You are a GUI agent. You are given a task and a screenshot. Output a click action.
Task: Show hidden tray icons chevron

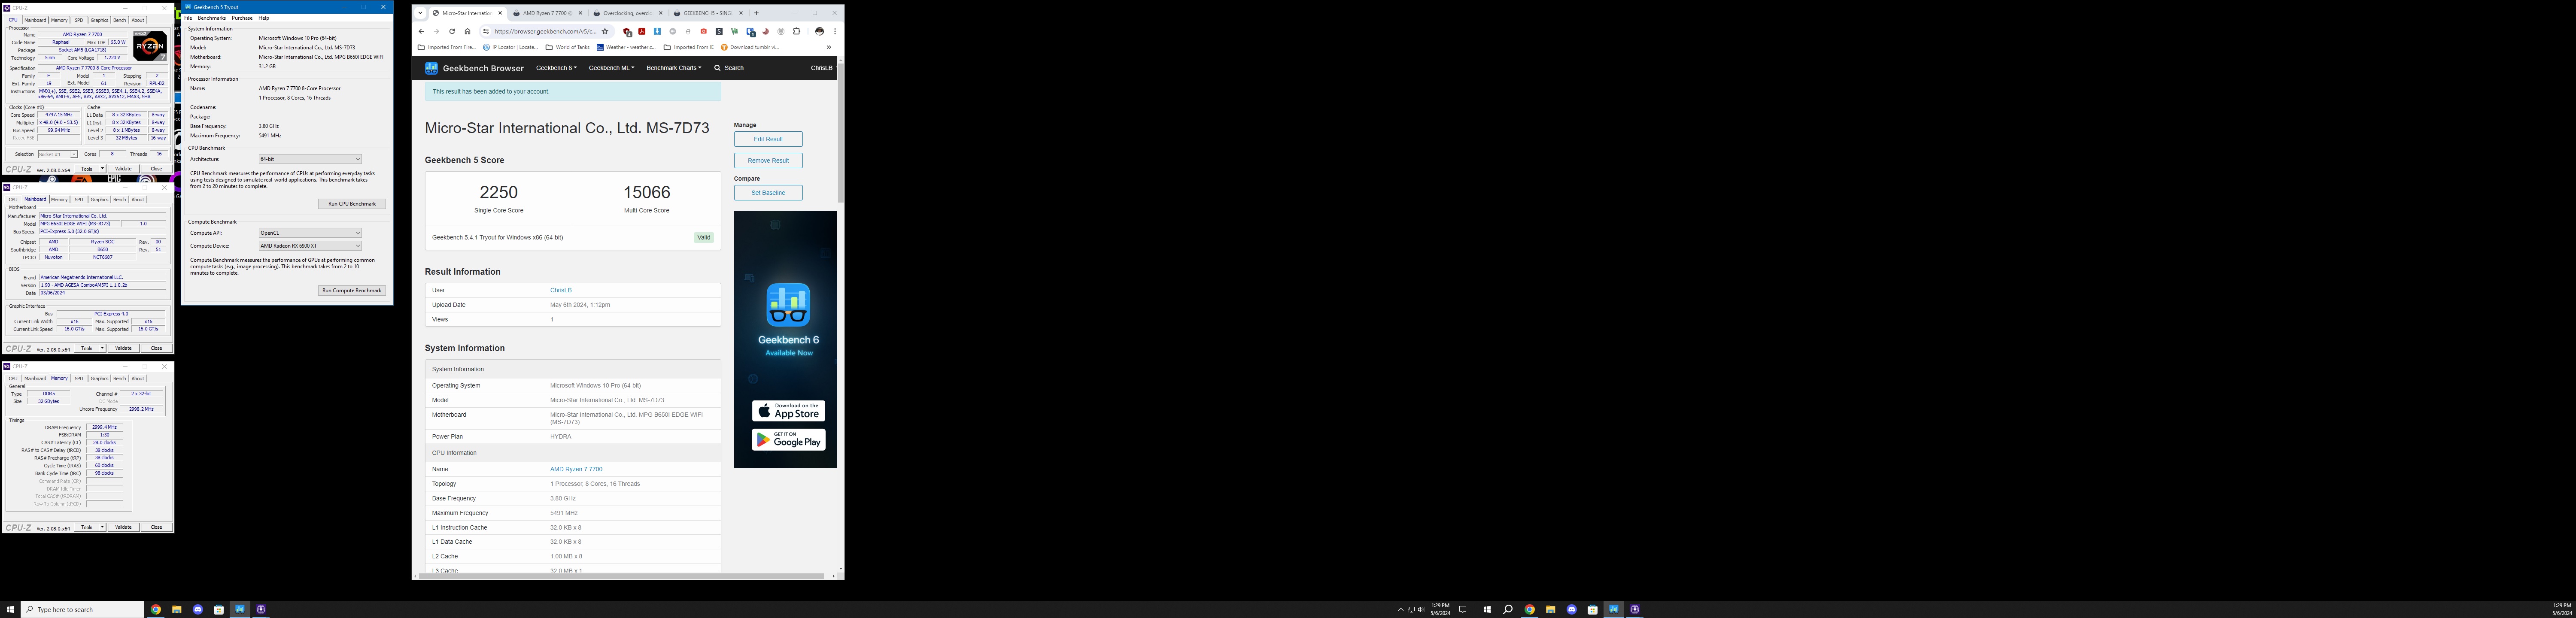[1401, 609]
